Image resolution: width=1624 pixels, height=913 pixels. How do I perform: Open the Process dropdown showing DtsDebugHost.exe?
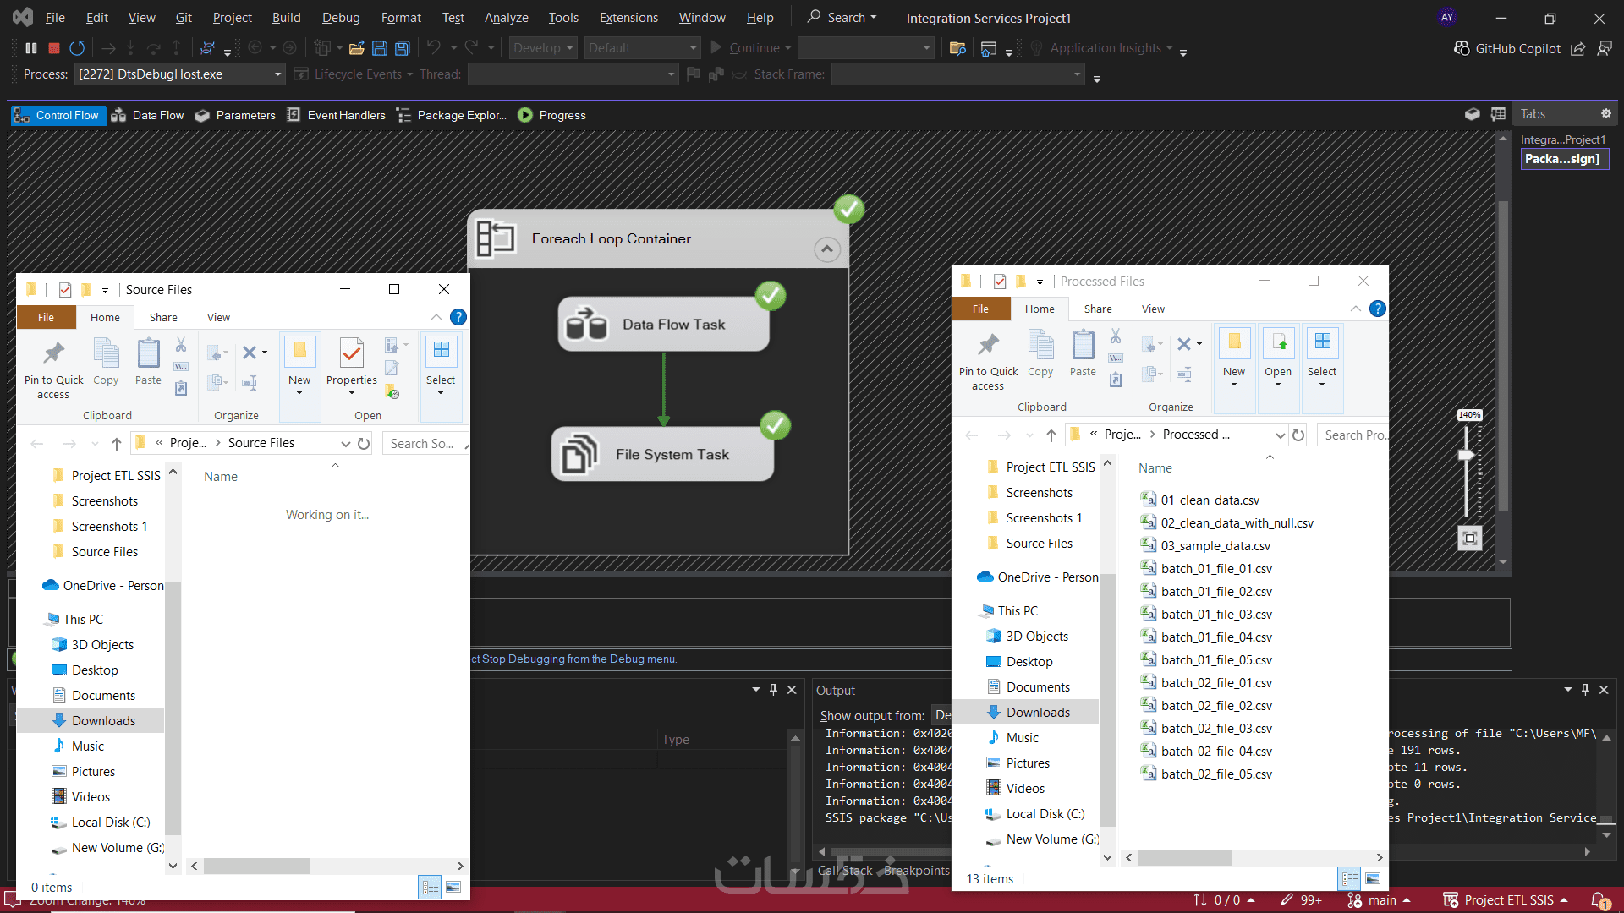[277, 74]
